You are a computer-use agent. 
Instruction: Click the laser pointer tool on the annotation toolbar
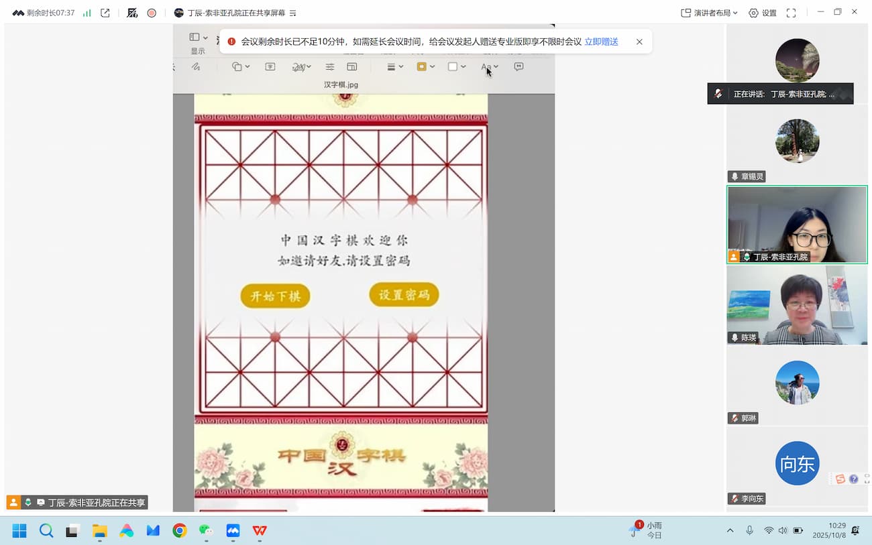coord(270,66)
